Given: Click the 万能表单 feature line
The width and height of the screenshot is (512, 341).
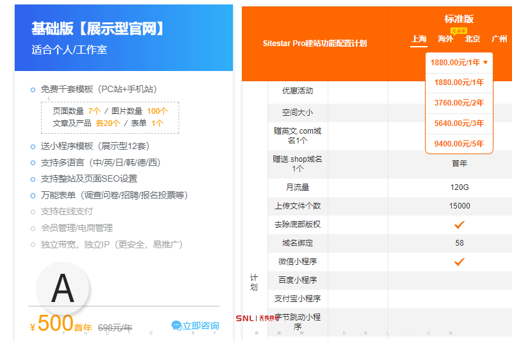Looking at the screenshot, I should point(115,195).
